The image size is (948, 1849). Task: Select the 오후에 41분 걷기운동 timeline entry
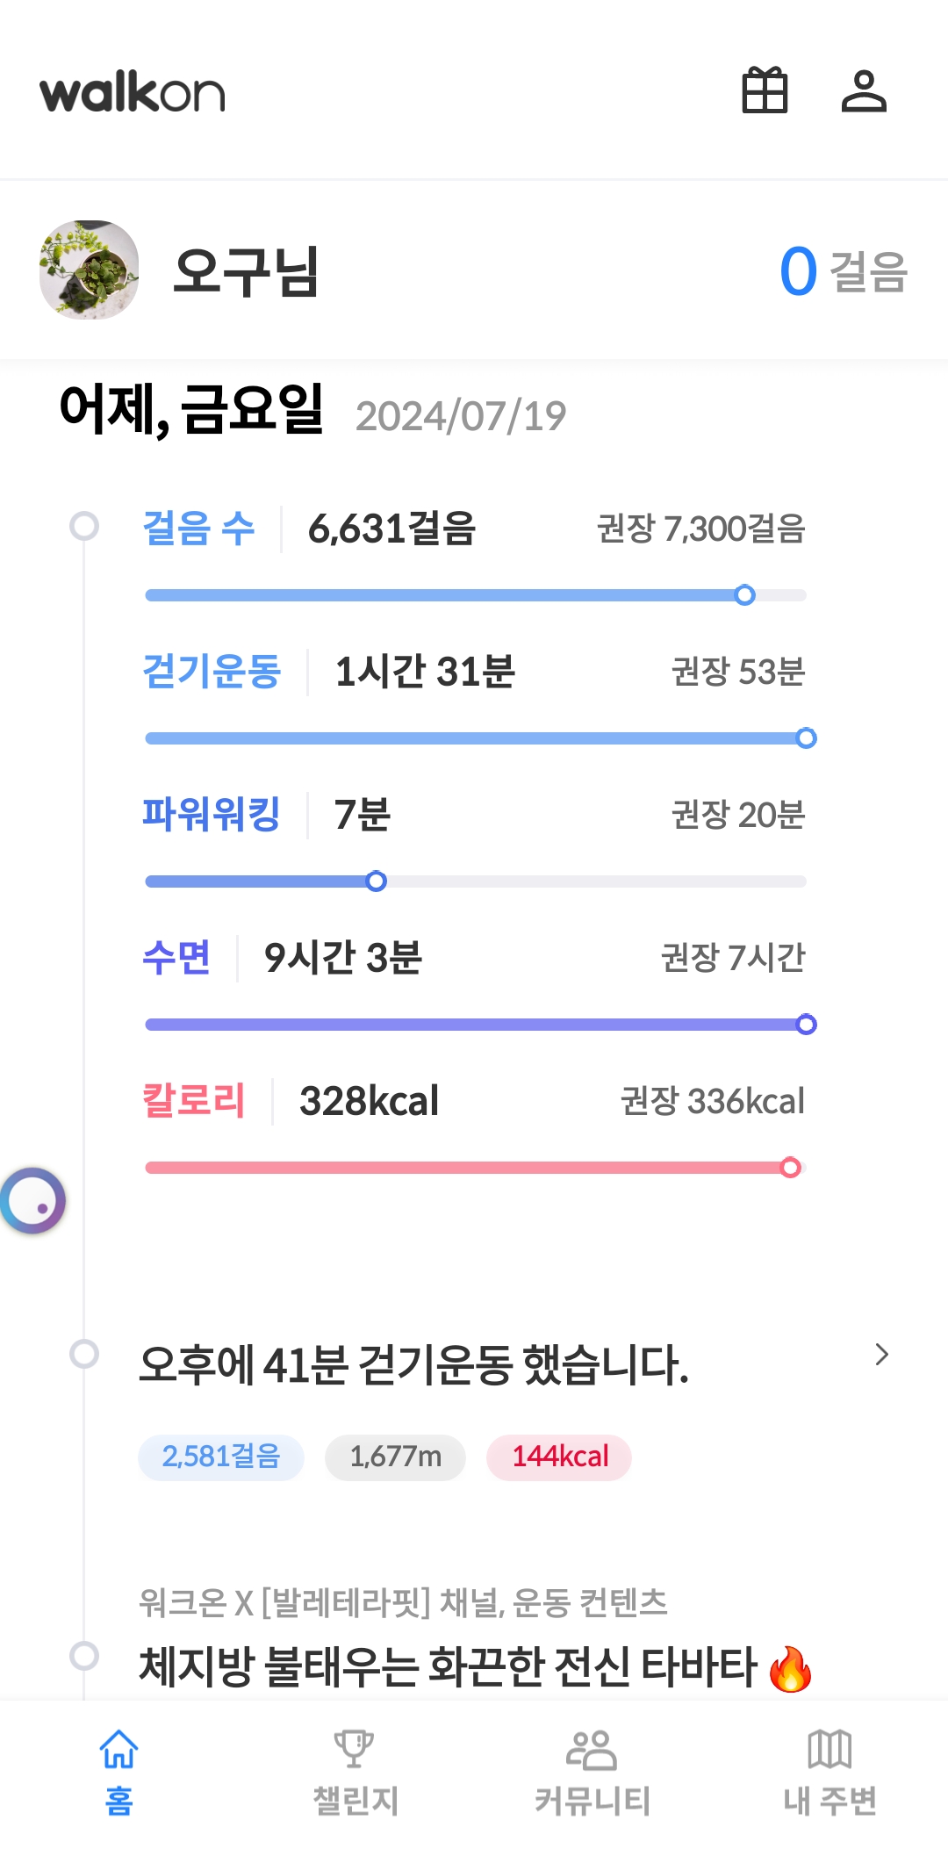tap(413, 1365)
